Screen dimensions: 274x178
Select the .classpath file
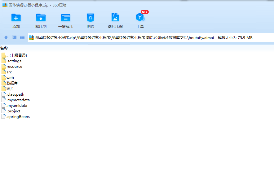click(x=13, y=94)
